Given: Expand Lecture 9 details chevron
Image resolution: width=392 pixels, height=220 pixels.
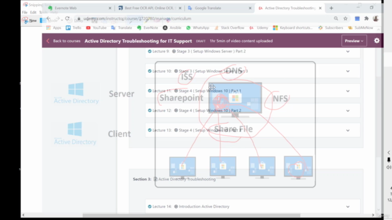Looking at the screenshot, I should click(348, 51).
